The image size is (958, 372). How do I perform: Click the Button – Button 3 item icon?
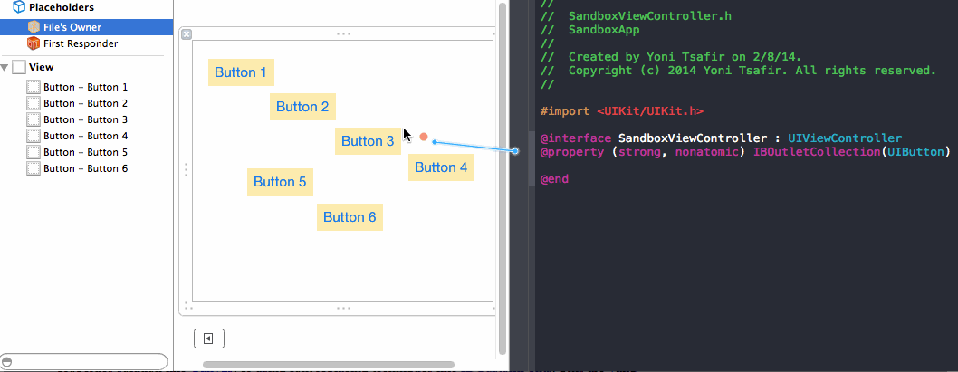click(x=33, y=119)
